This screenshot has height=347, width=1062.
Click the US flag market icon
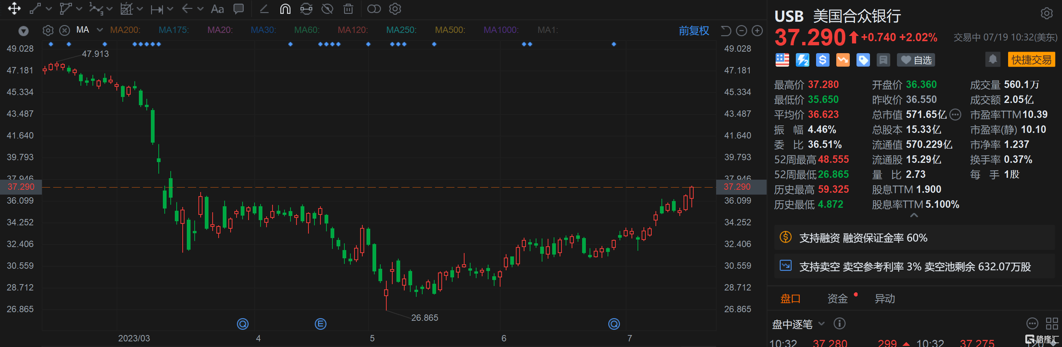point(782,60)
